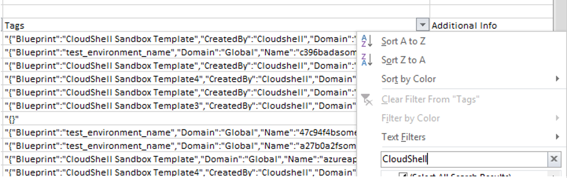Open the Tags column filter dropdown
This screenshot has width=567, height=178.
[x=422, y=25]
